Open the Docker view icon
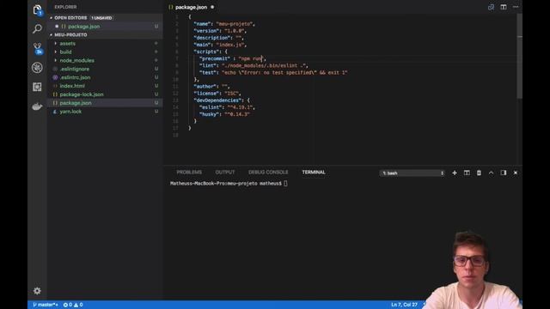The image size is (550, 309). click(37, 106)
